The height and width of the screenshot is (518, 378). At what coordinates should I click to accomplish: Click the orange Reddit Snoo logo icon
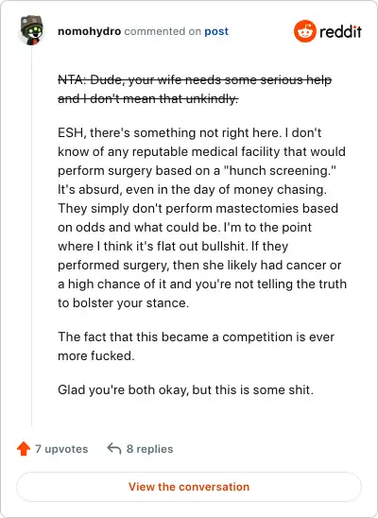tap(304, 31)
